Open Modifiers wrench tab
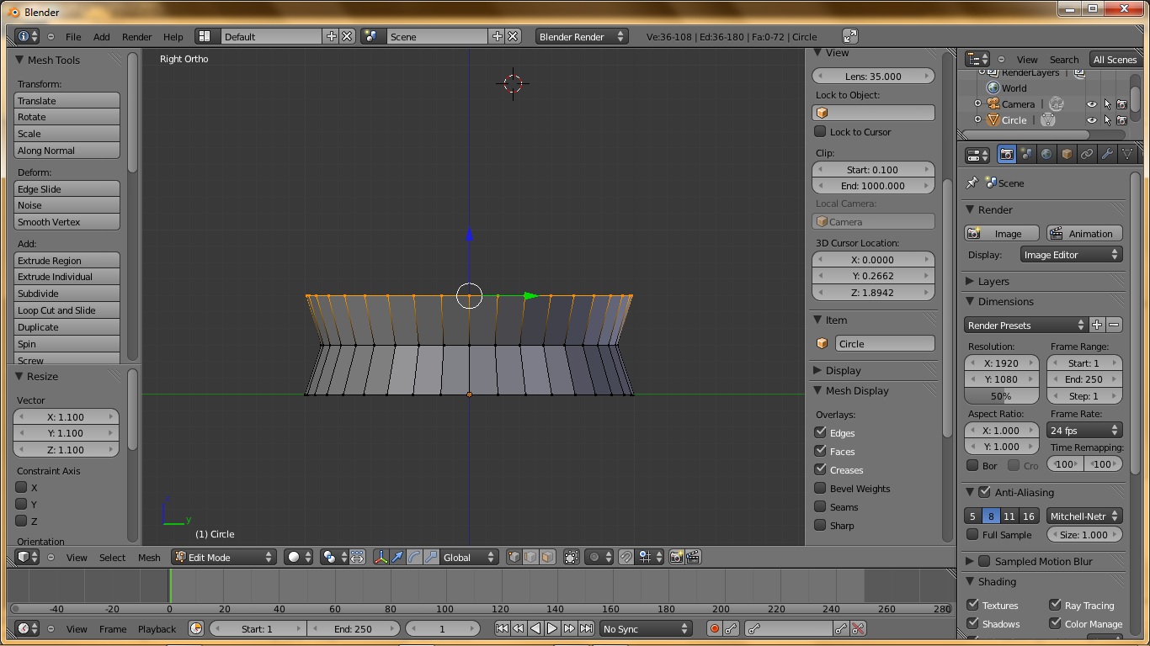The image size is (1150, 646). coord(1107,154)
